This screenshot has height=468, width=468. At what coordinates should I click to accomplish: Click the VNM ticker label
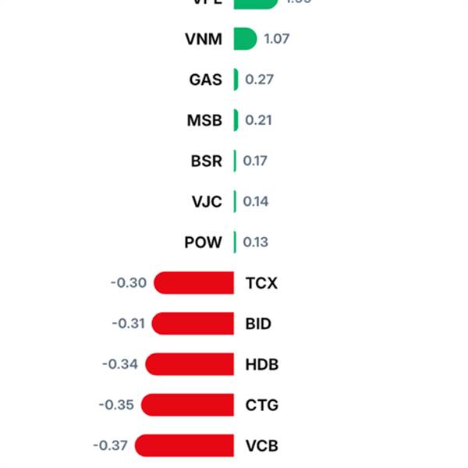coord(204,39)
